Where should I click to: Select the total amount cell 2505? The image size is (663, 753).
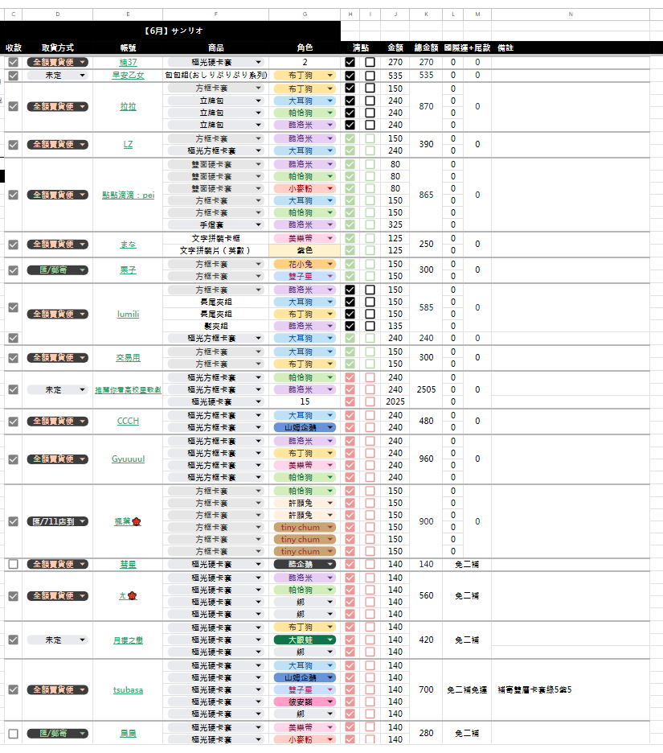click(x=426, y=389)
